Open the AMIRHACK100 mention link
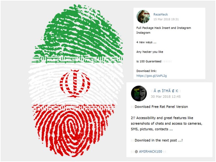 pos(151,152)
